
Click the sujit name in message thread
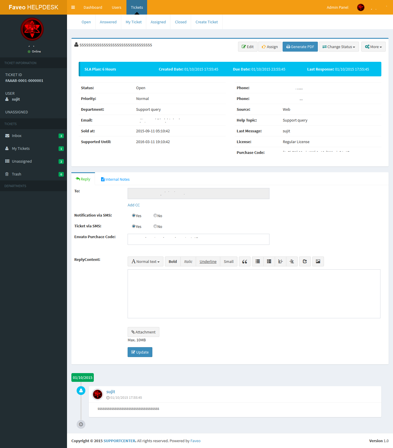(x=111, y=391)
